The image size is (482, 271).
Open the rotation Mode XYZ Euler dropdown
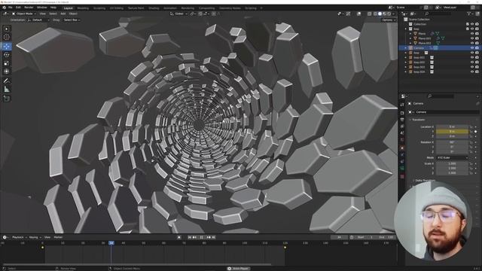point(452,157)
